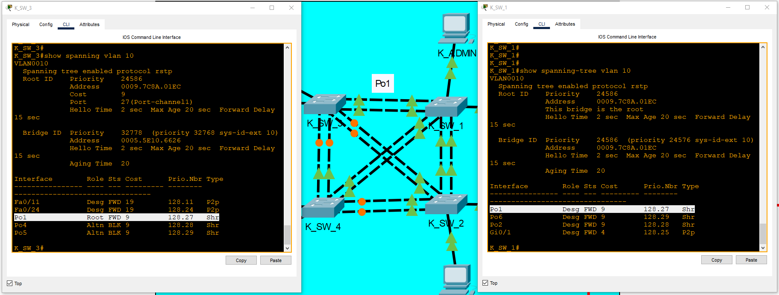Image resolution: width=779 pixels, height=295 pixels.
Task: Open the Config tab in K_SW_3 window
Action: (46, 24)
